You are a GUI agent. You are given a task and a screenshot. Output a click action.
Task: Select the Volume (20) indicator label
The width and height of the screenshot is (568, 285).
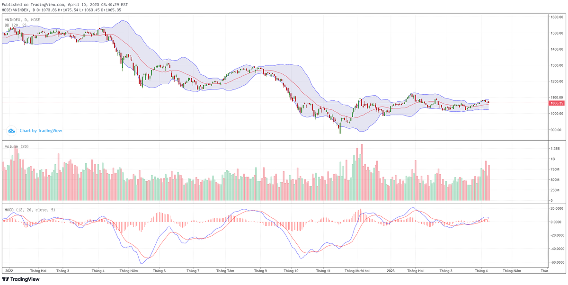coord(17,147)
